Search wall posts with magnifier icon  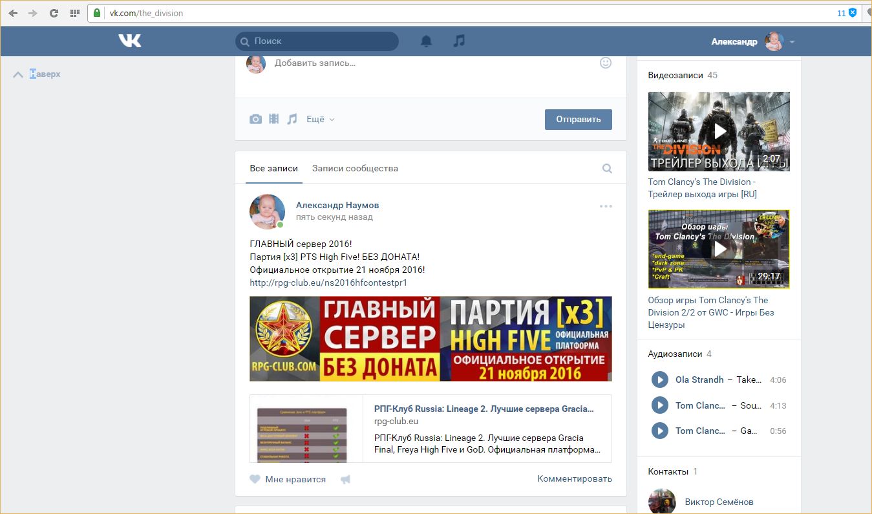tap(607, 169)
